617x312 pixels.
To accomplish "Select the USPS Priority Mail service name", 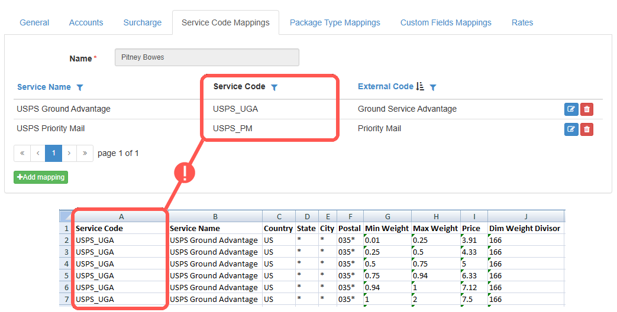I will pos(50,128).
